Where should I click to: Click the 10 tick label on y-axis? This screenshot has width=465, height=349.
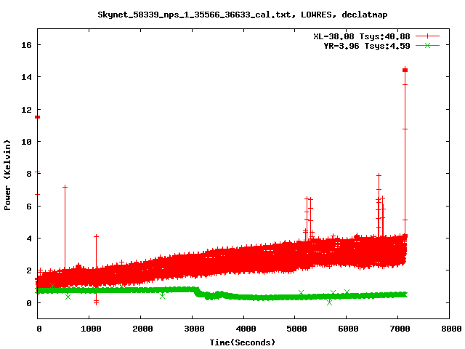point(26,141)
